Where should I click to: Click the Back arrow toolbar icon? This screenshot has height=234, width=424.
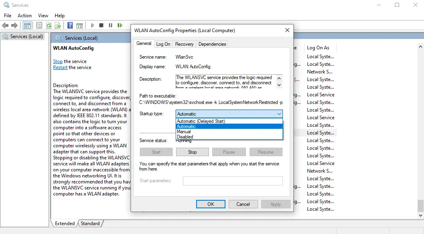5,25
